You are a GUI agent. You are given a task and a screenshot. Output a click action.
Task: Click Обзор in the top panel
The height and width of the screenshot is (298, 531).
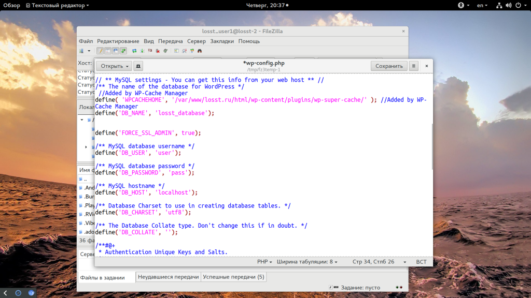point(11,5)
